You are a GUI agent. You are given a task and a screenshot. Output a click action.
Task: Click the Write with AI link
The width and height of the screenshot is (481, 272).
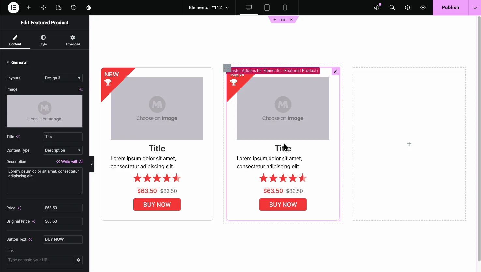point(69,162)
